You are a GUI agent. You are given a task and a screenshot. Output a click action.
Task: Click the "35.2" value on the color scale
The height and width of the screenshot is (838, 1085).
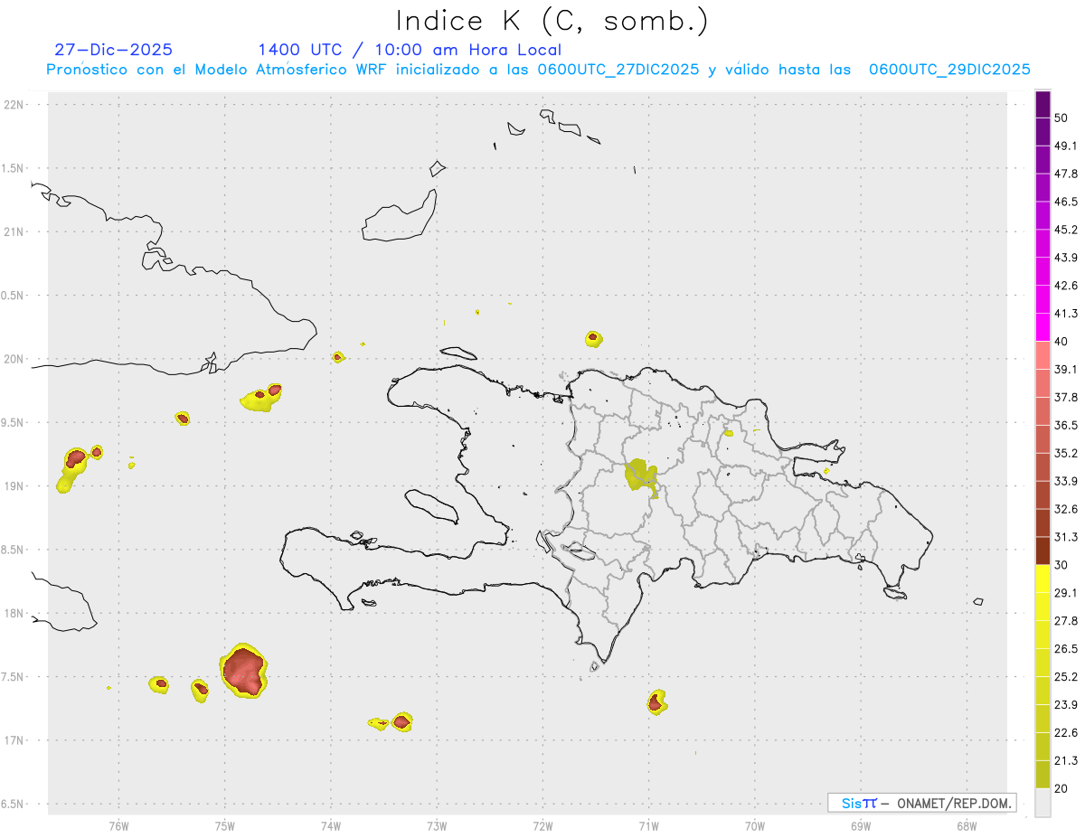pyautogui.click(x=1066, y=453)
